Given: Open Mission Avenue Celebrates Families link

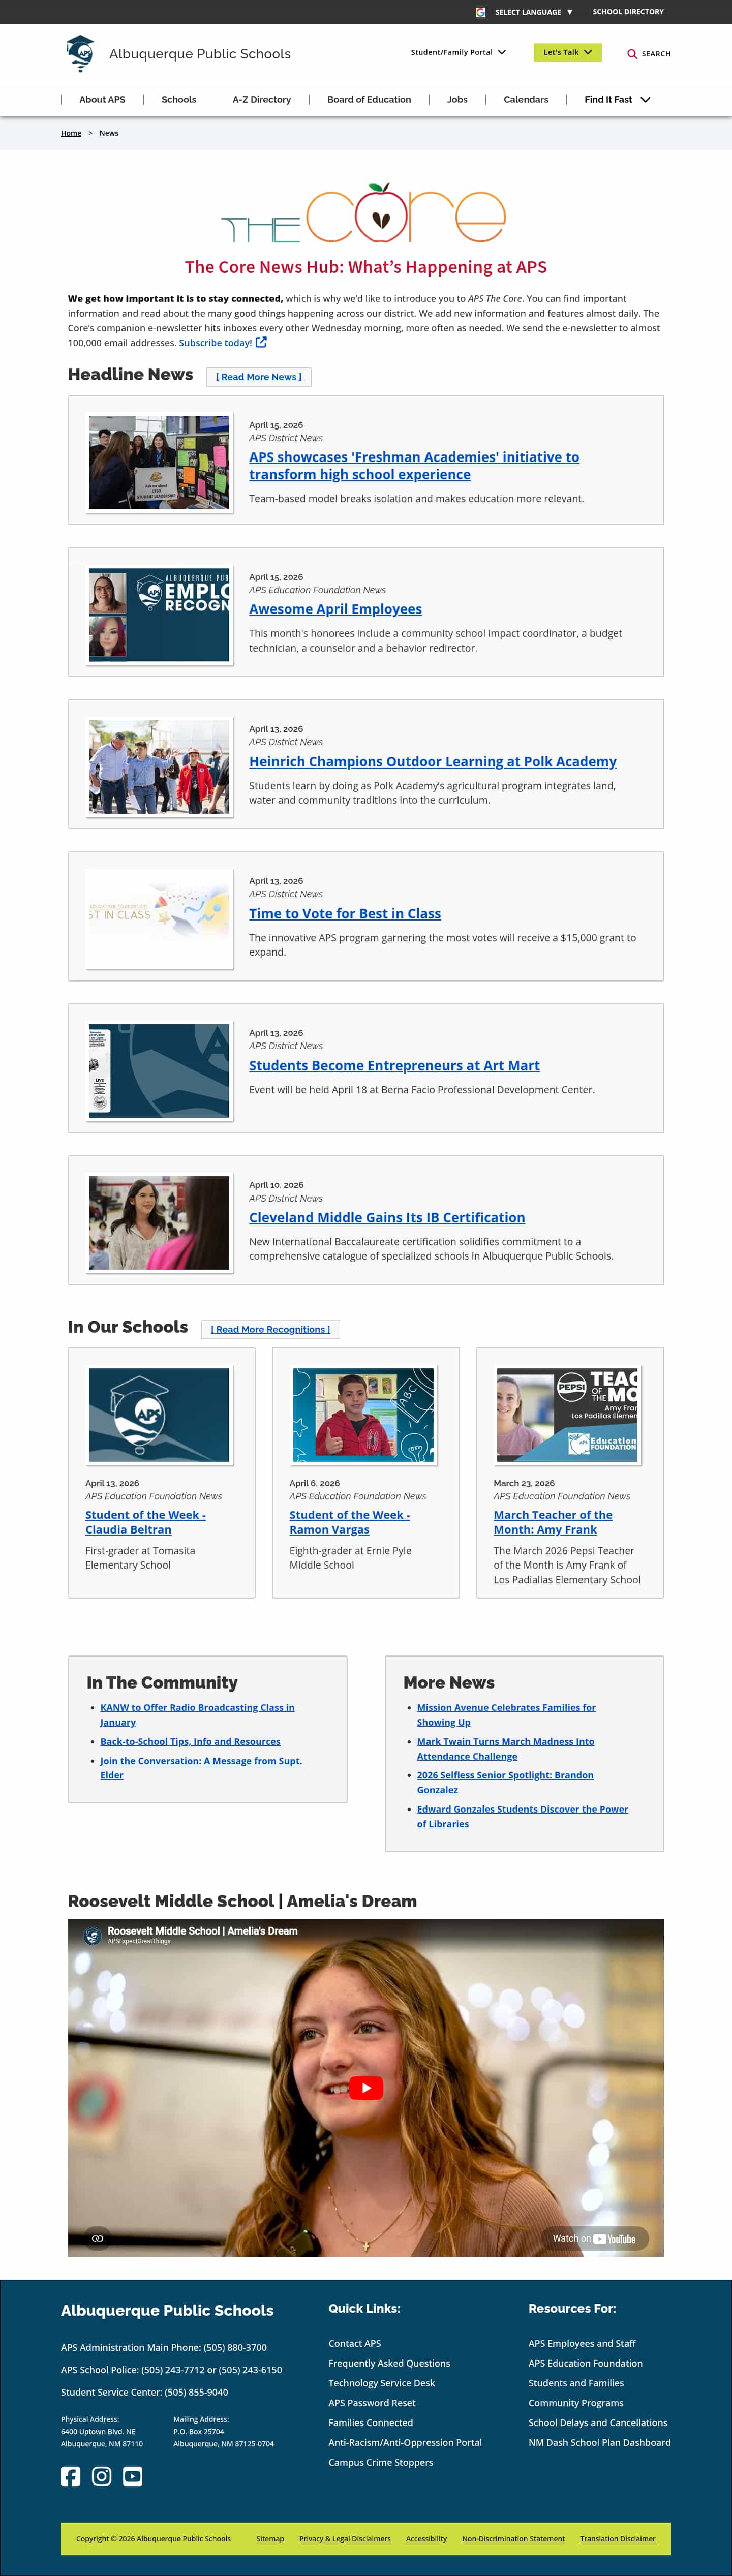Looking at the screenshot, I should click(x=506, y=1715).
